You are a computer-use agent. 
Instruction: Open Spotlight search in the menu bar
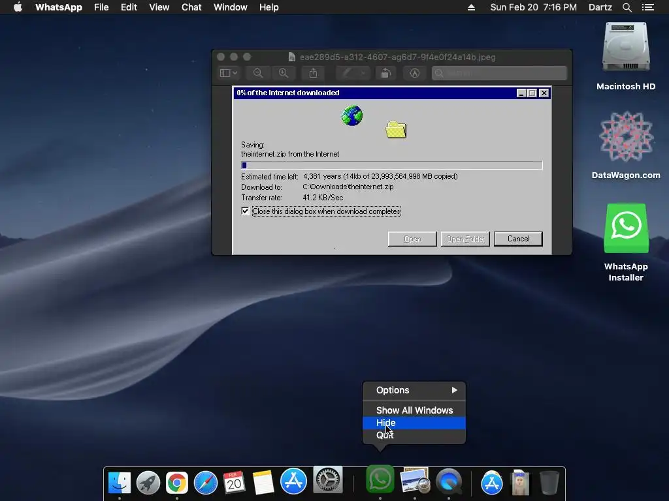point(627,7)
